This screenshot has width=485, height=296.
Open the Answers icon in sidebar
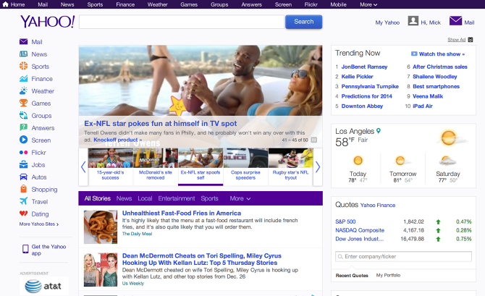(23, 127)
